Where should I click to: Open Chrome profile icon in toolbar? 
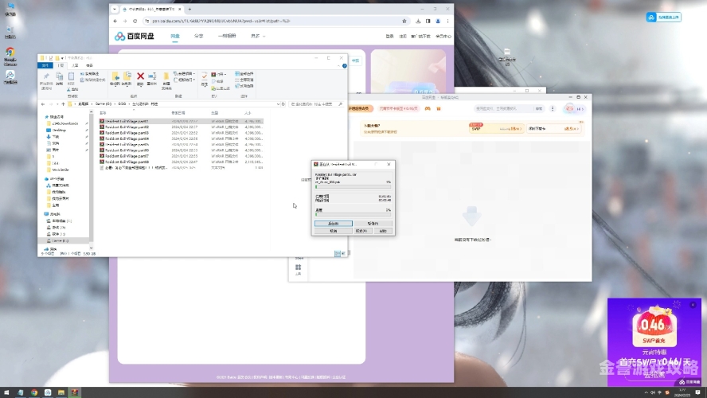(x=438, y=21)
